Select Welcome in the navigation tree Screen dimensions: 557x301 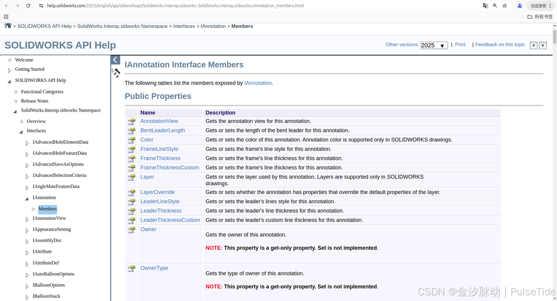[x=24, y=60]
